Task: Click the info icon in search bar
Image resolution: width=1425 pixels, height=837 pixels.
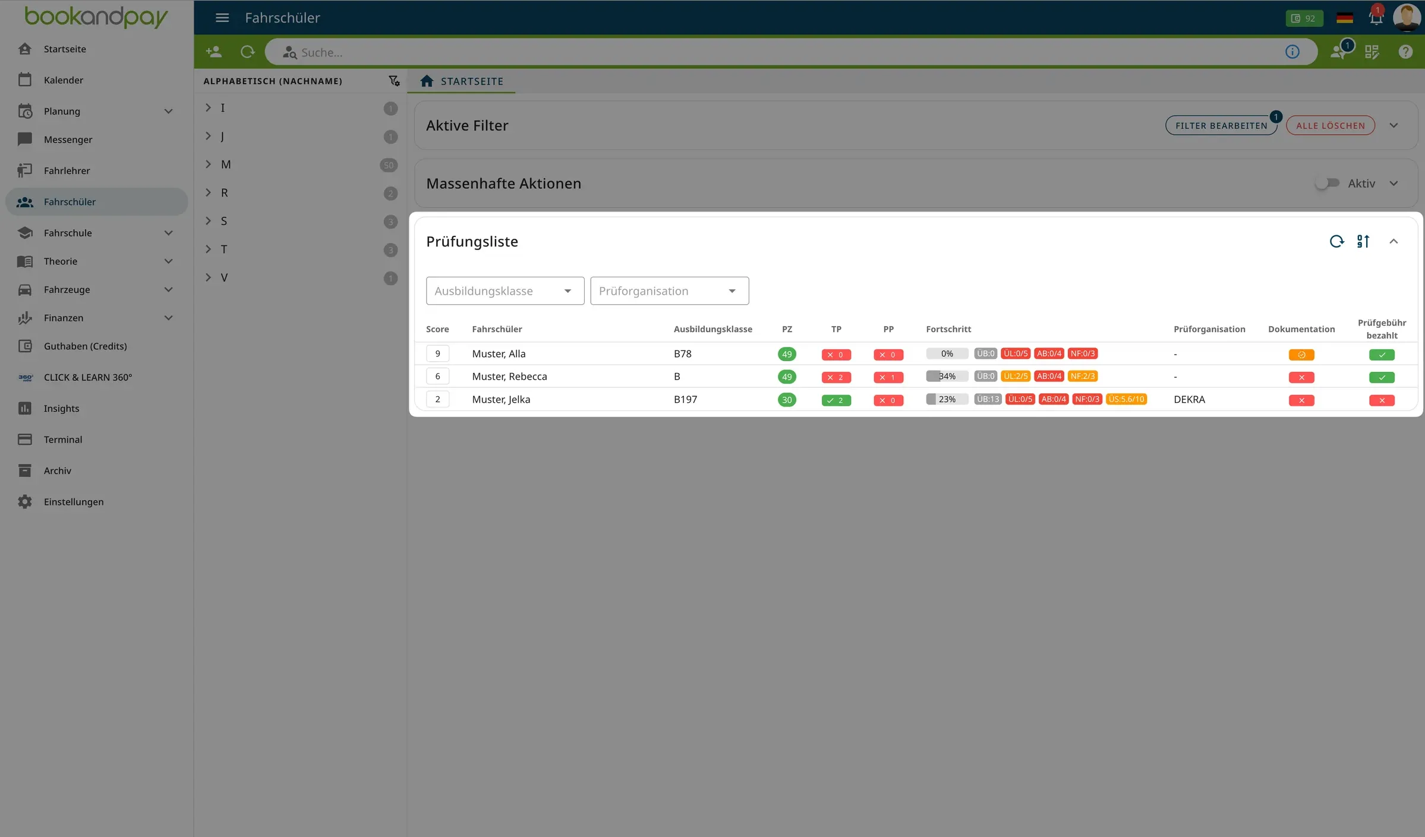Action: pyautogui.click(x=1292, y=52)
